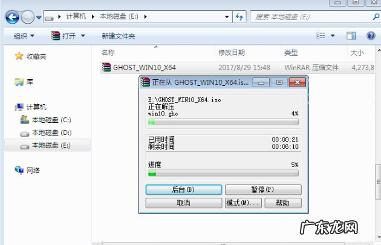Expand the dropdown arrow next to 打开
The height and width of the screenshot is (245, 381).
coord(83,36)
